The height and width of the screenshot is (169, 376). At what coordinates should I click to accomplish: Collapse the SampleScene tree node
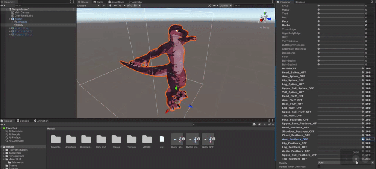point(7,9)
